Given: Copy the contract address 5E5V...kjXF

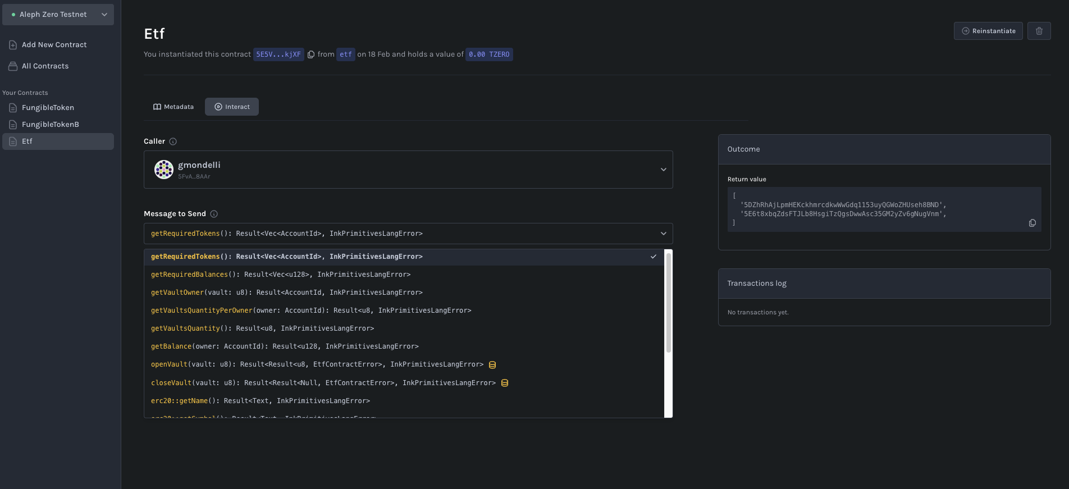Looking at the screenshot, I should point(311,54).
